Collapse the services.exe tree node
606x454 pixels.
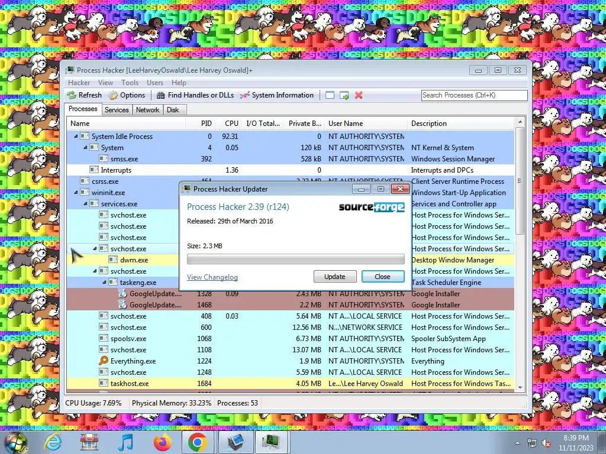click(x=85, y=203)
